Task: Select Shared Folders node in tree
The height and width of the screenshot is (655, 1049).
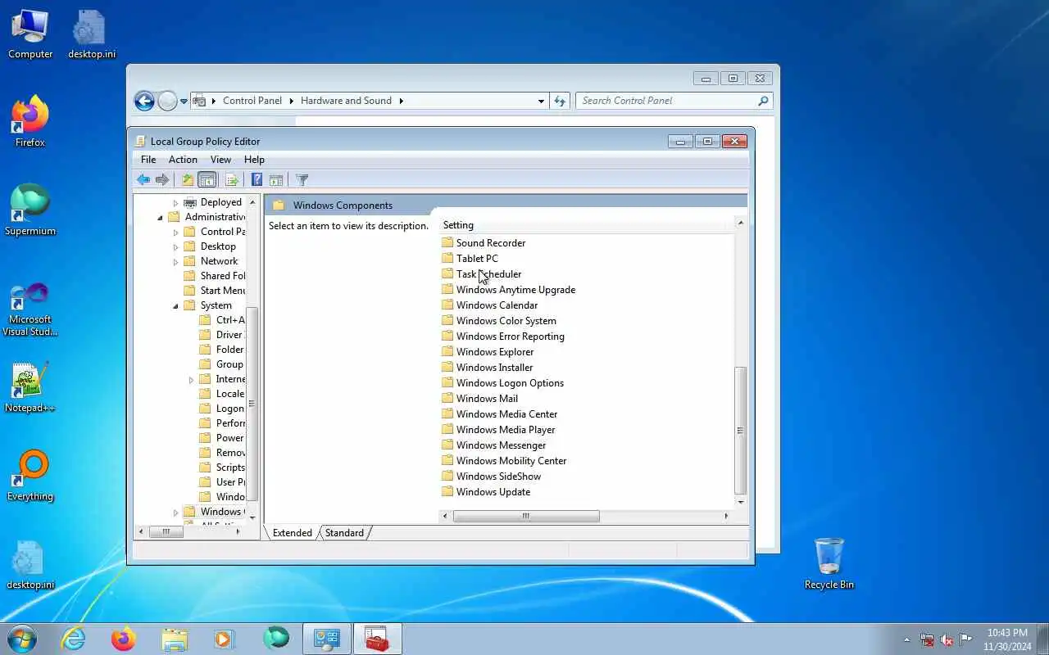Action: [215, 276]
